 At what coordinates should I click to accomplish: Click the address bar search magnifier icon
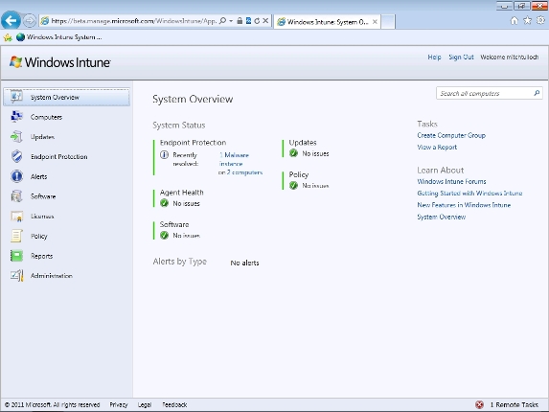pyautogui.click(x=222, y=21)
